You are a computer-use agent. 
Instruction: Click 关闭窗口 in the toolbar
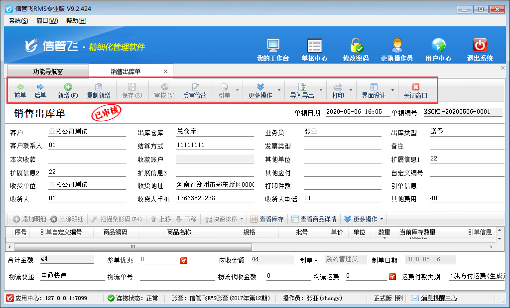point(415,90)
